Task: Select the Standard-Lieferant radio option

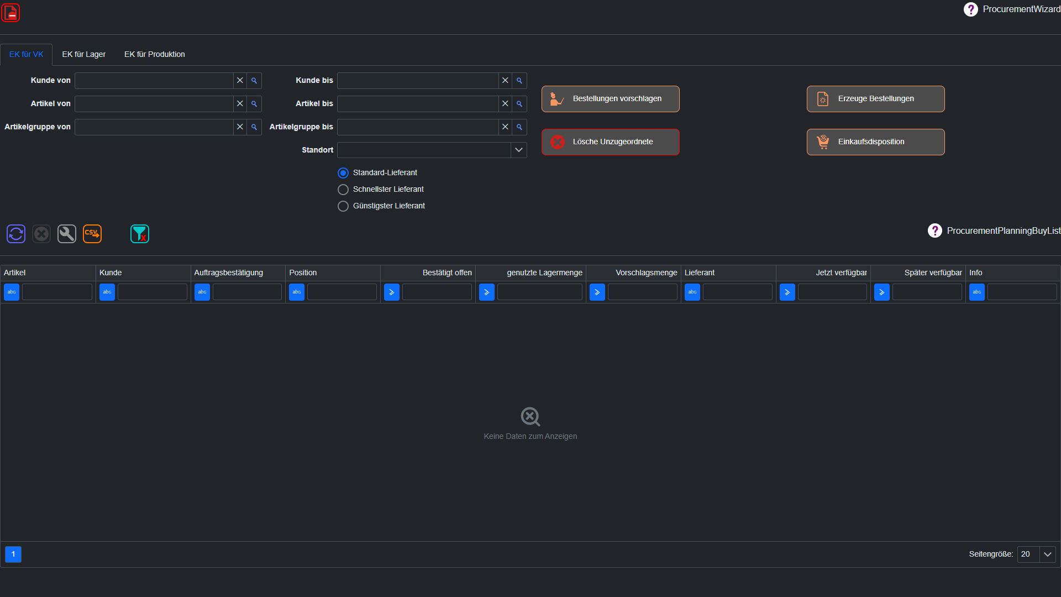Action: tap(343, 173)
